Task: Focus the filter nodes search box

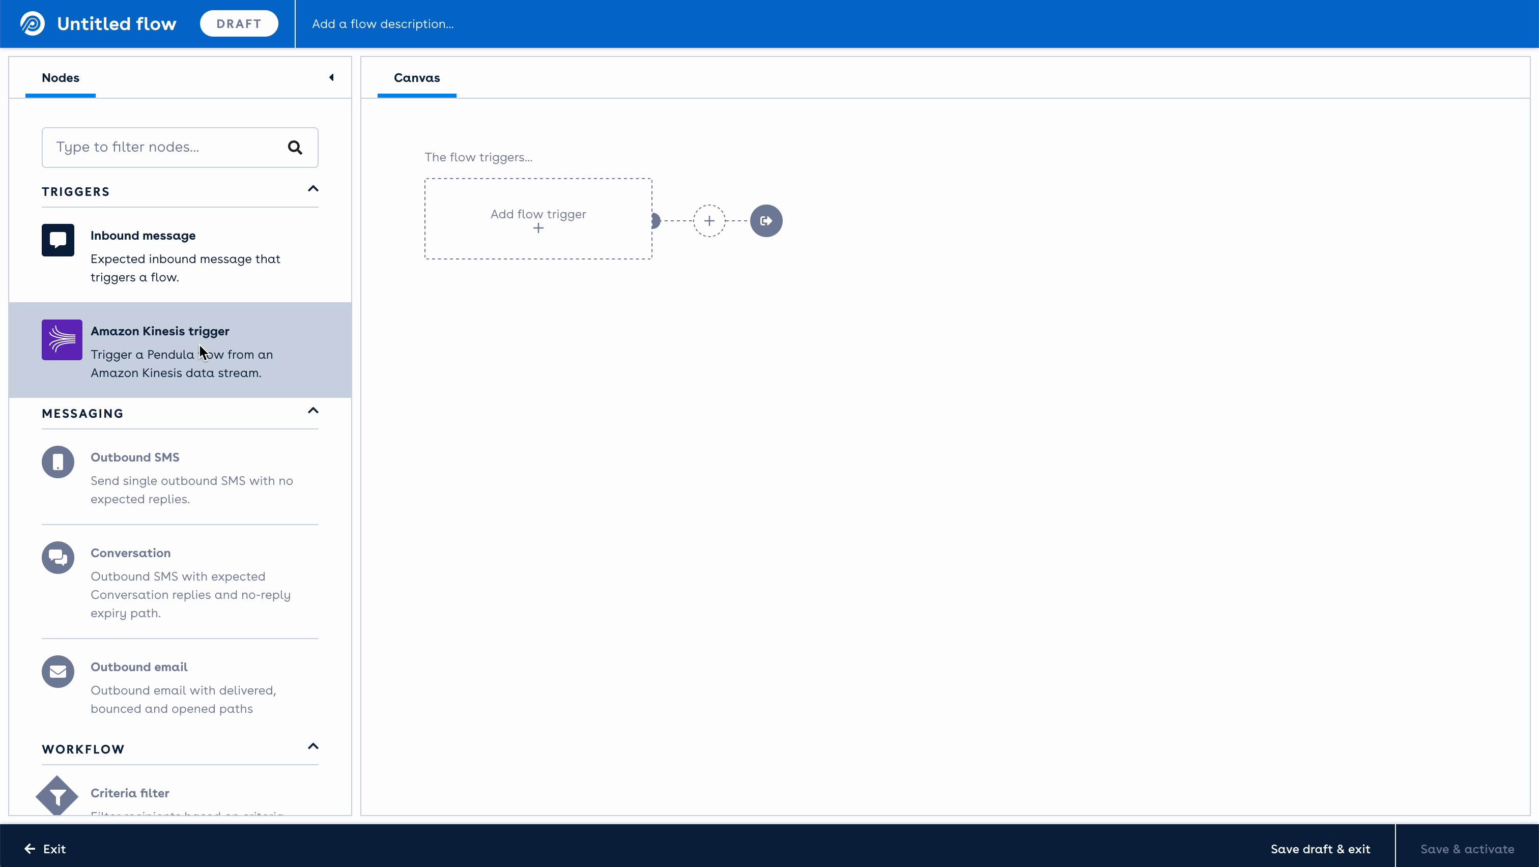Action: pos(180,148)
